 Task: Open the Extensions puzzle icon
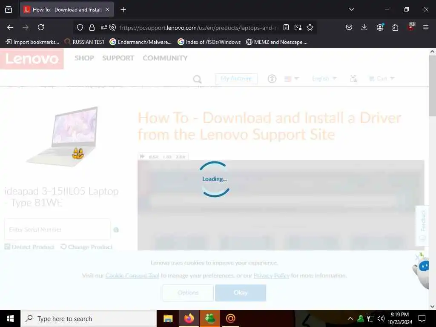(395, 27)
